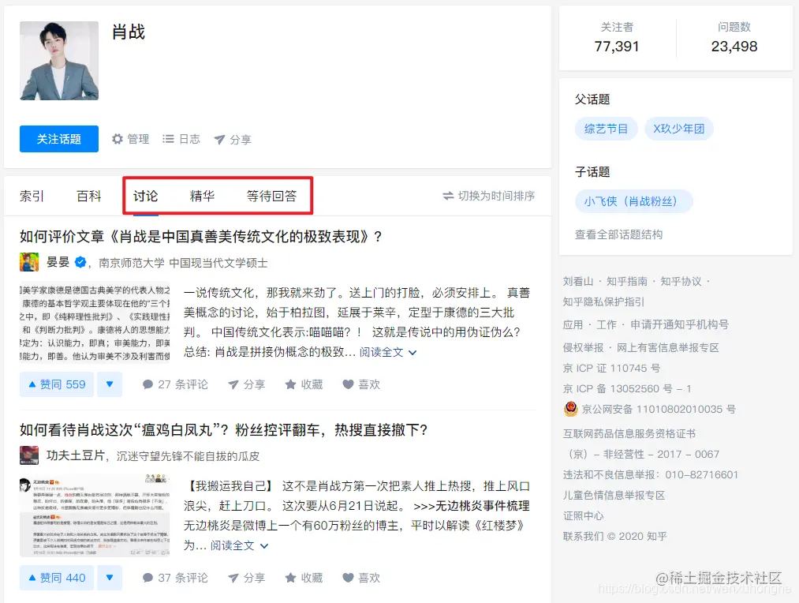
Task: Open the 等待回答 tab
Action: click(271, 197)
